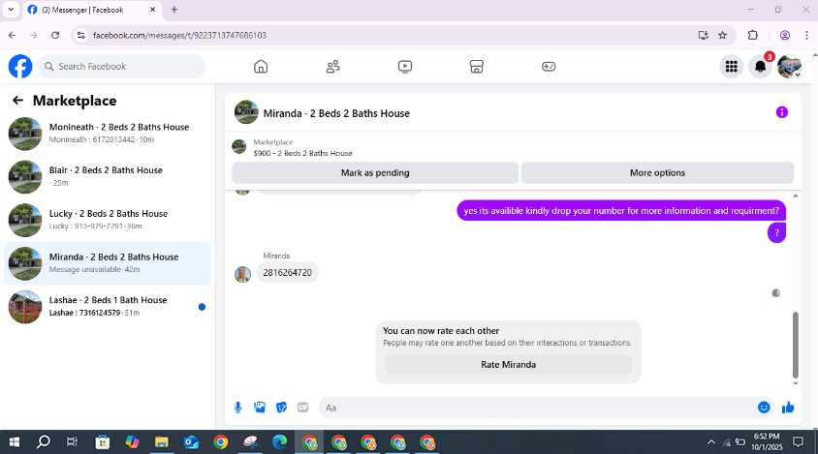Attach a photo using the image icon
This screenshot has width=818, height=454.
[x=260, y=408]
